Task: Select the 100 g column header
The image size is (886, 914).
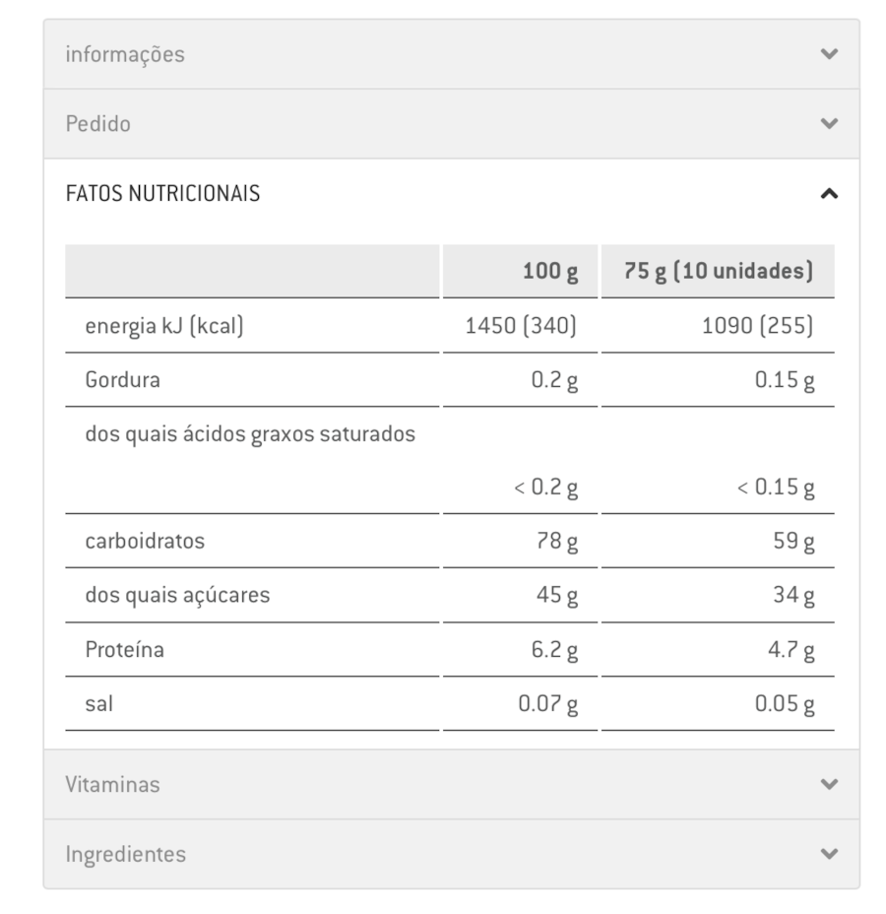Action: pos(520,271)
